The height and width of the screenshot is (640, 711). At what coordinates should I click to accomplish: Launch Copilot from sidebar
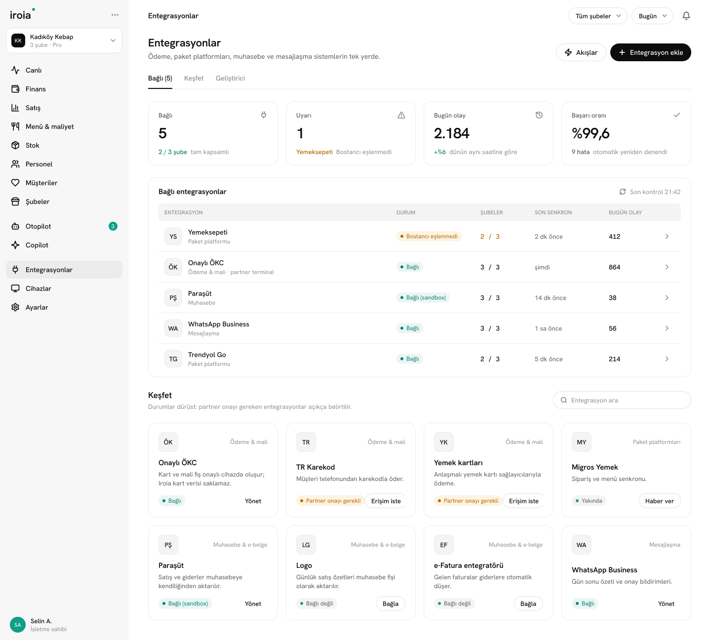click(x=64, y=245)
